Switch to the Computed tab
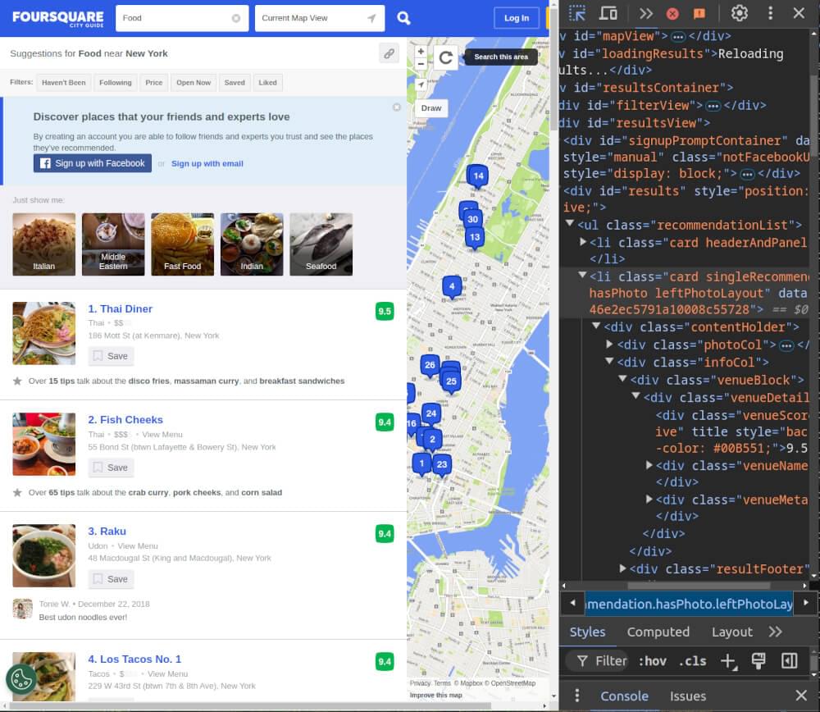The height and width of the screenshot is (712, 820). click(x=658, y=632)
